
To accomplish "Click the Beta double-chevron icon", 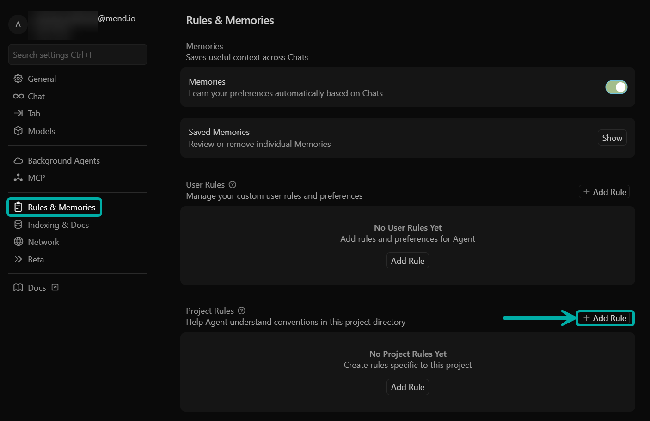I will pos(18,259).
